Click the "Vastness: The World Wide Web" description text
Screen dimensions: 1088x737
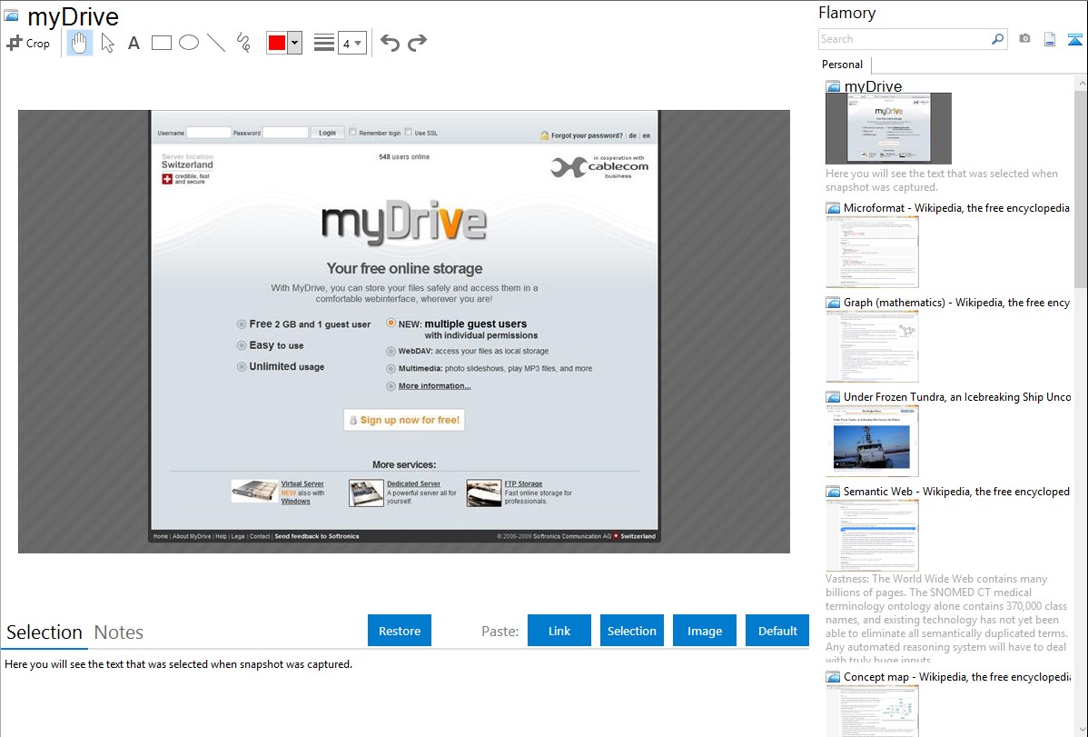[x=946, y=619]
